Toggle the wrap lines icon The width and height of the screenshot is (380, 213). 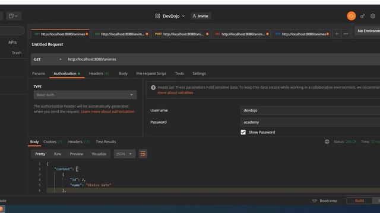point(143,154)
